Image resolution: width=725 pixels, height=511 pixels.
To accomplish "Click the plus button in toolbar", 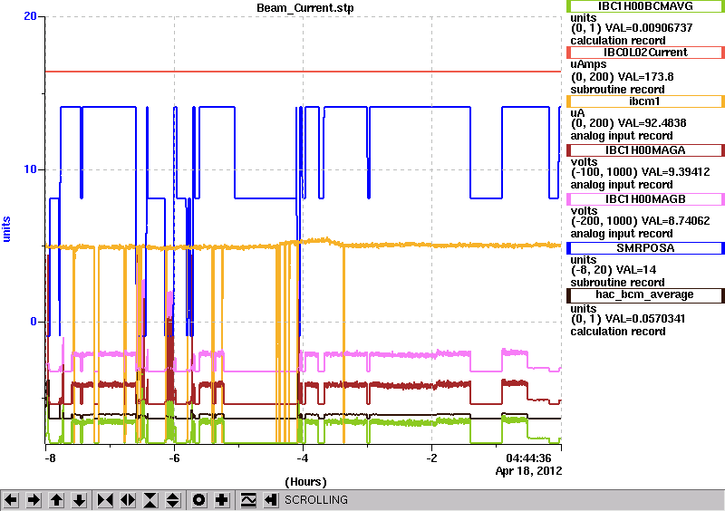I will click(x=222, y=500).
